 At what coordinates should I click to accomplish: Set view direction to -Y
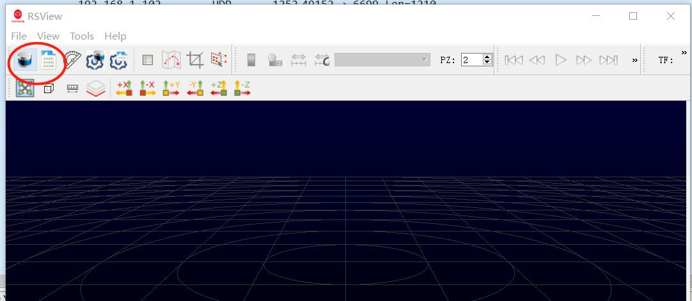(x=195, y=89)
